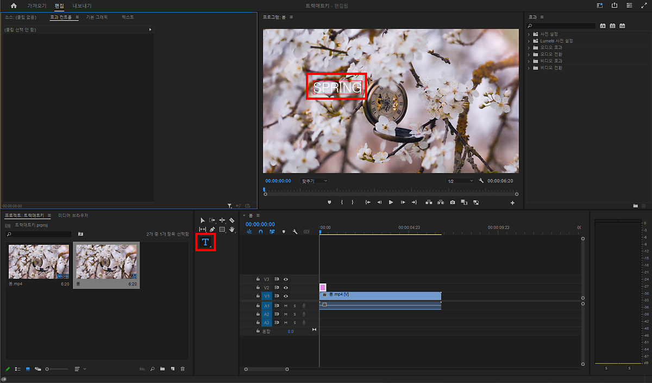Expand the Lumetri 사전 설정 folder
Viewport: 652px width, 383px height.
[x=529, y=41]
